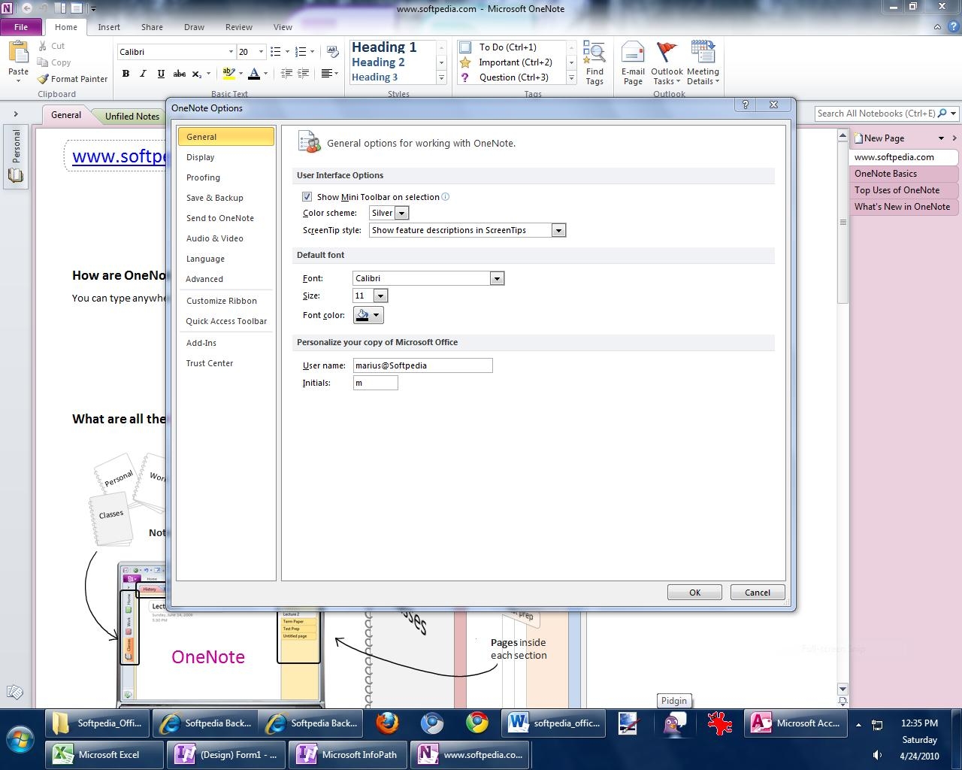Select the Display options category

pyautogui.click(x=201, y=157)
